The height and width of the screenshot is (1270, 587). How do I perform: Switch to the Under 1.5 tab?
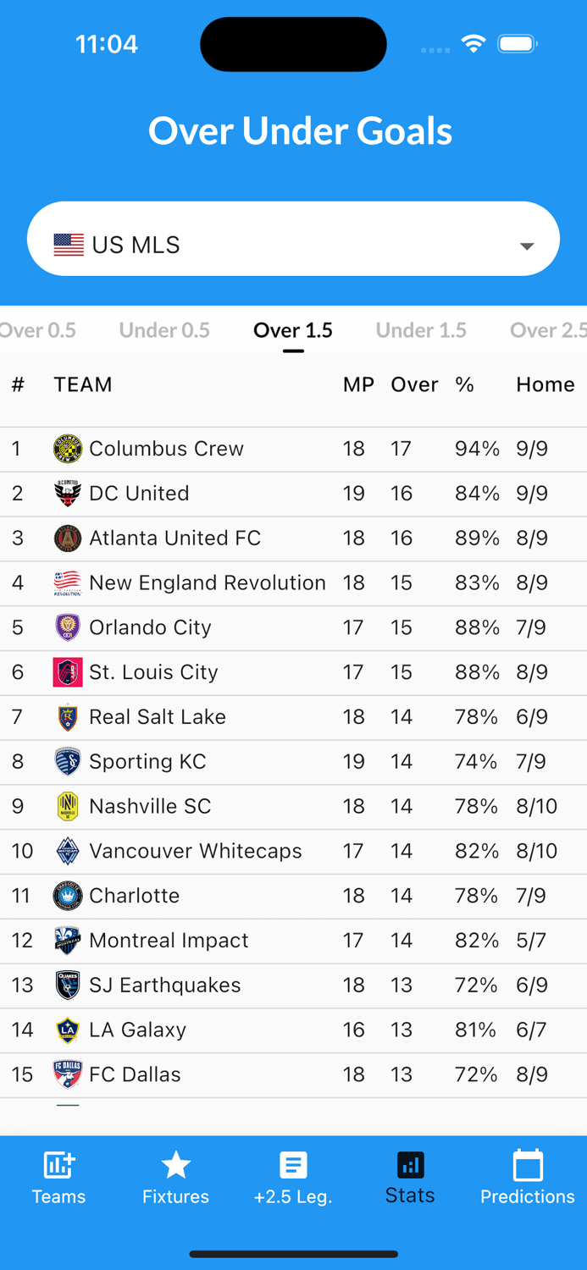click(x=421, y=330)
